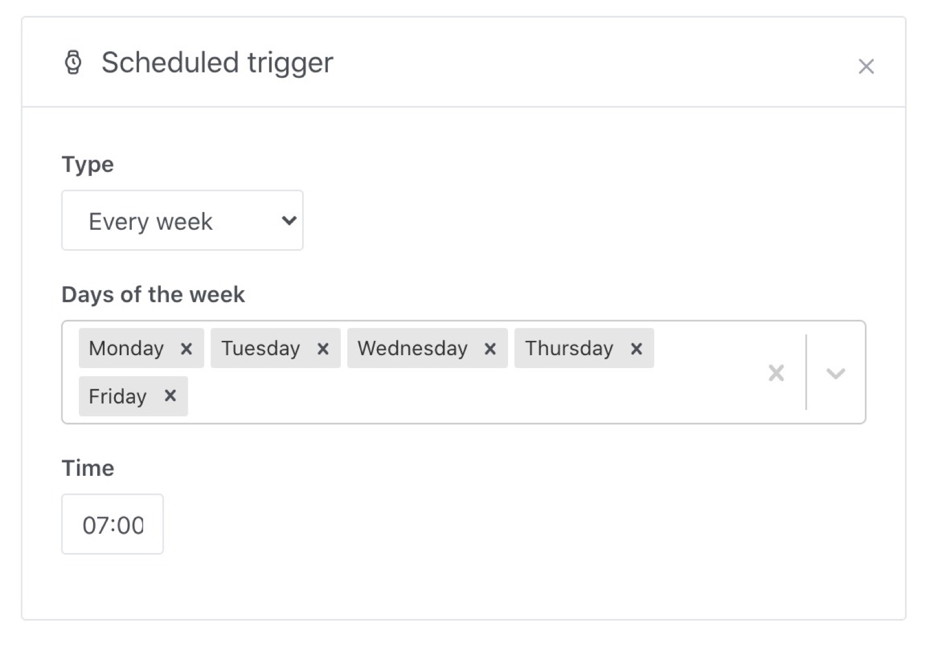Open the Type dropdown showing Every week
Image resolution: width=942 pixels, height=659 pixels.
pos(181,220)
